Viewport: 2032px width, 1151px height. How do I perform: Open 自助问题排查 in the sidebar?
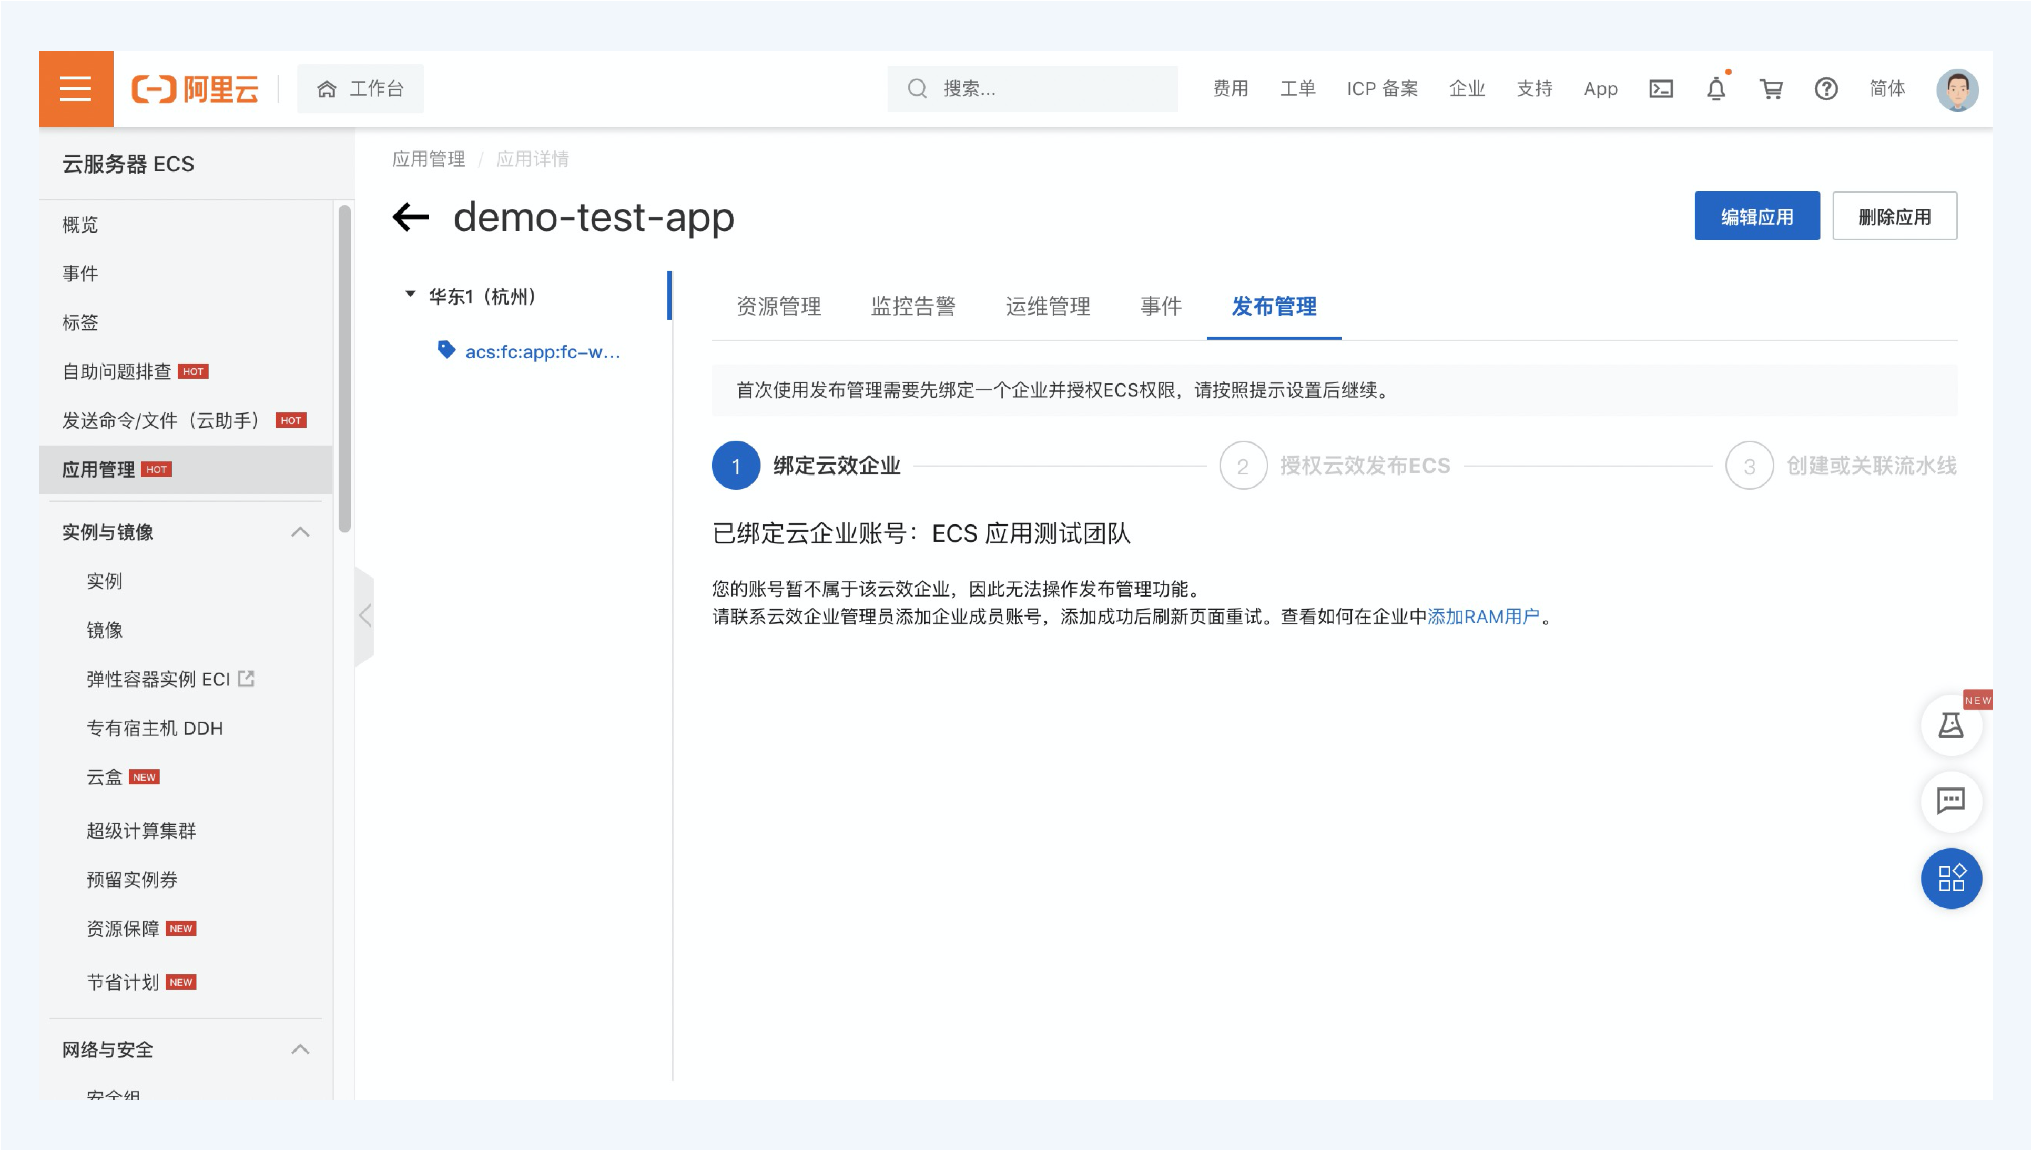pyautogui.click(x=116, y=371)
